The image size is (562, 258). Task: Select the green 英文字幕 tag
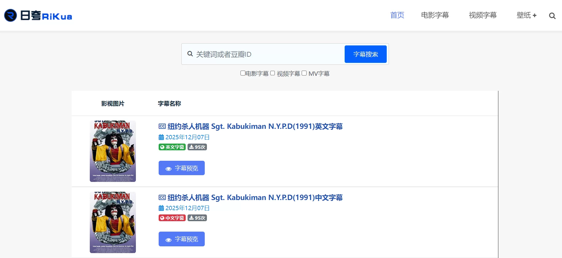click(x=172, y=147)
